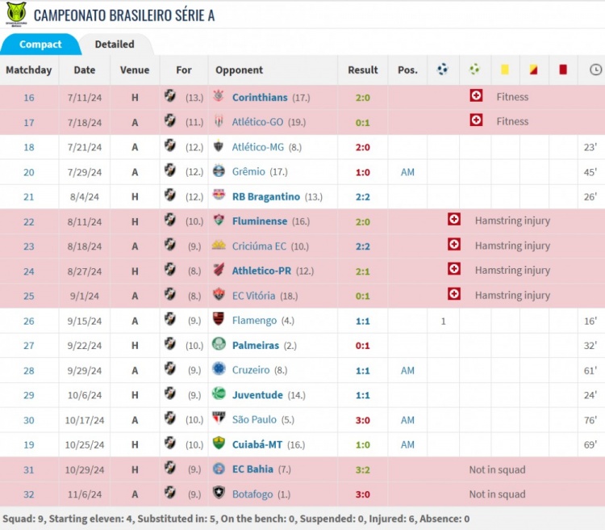
Task: Select the Compact tab
Action: click(40, 44)
